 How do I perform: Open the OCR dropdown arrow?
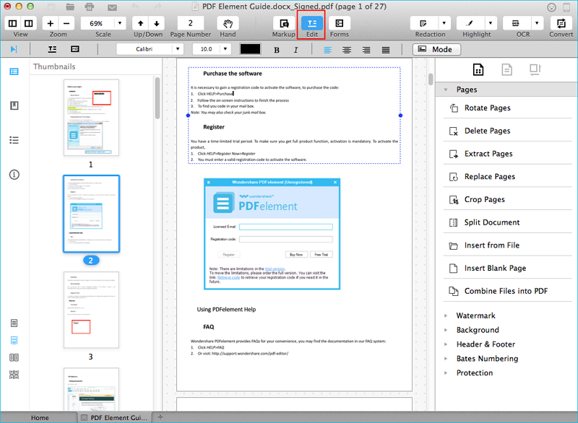click(x=537, y=24)
